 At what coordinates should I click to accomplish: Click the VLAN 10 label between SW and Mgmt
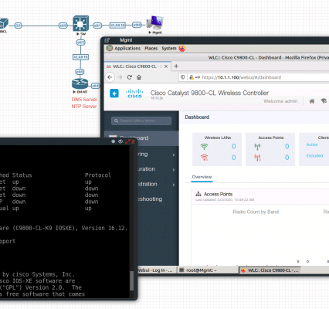point(117,25)
